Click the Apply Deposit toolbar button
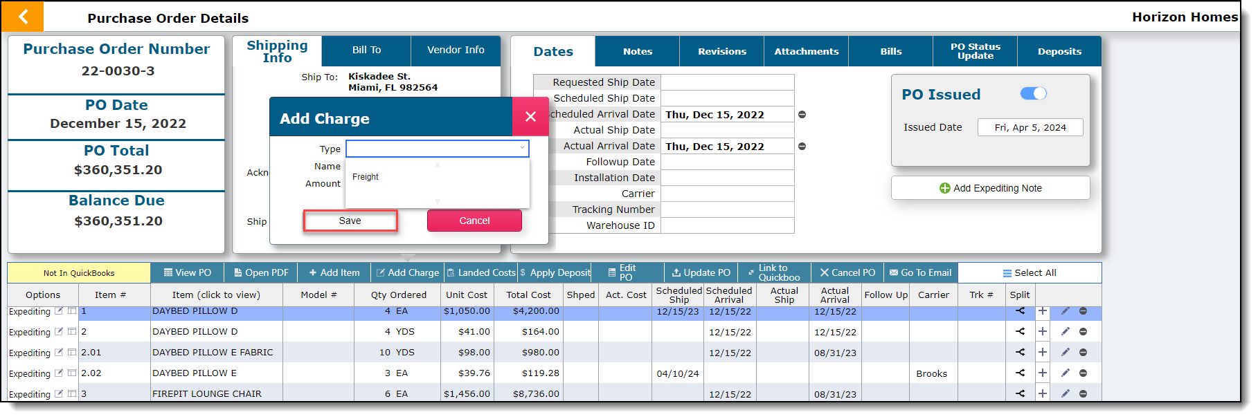Viewport: 1258px width, 419px height. pyautogui.click(x=554, y=272)
